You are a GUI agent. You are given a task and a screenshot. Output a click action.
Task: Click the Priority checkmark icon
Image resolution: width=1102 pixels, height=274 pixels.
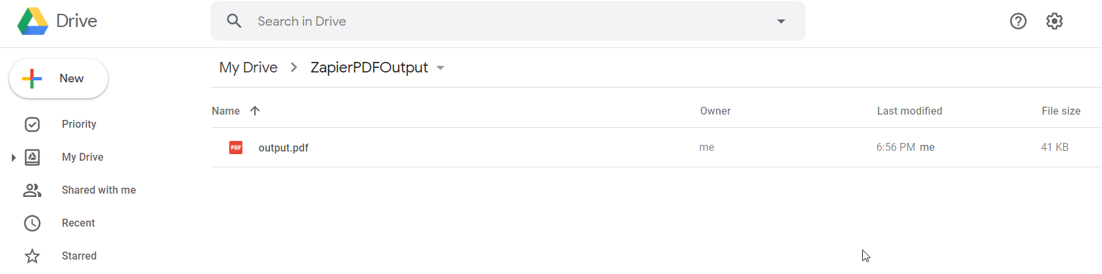point(32,124)
